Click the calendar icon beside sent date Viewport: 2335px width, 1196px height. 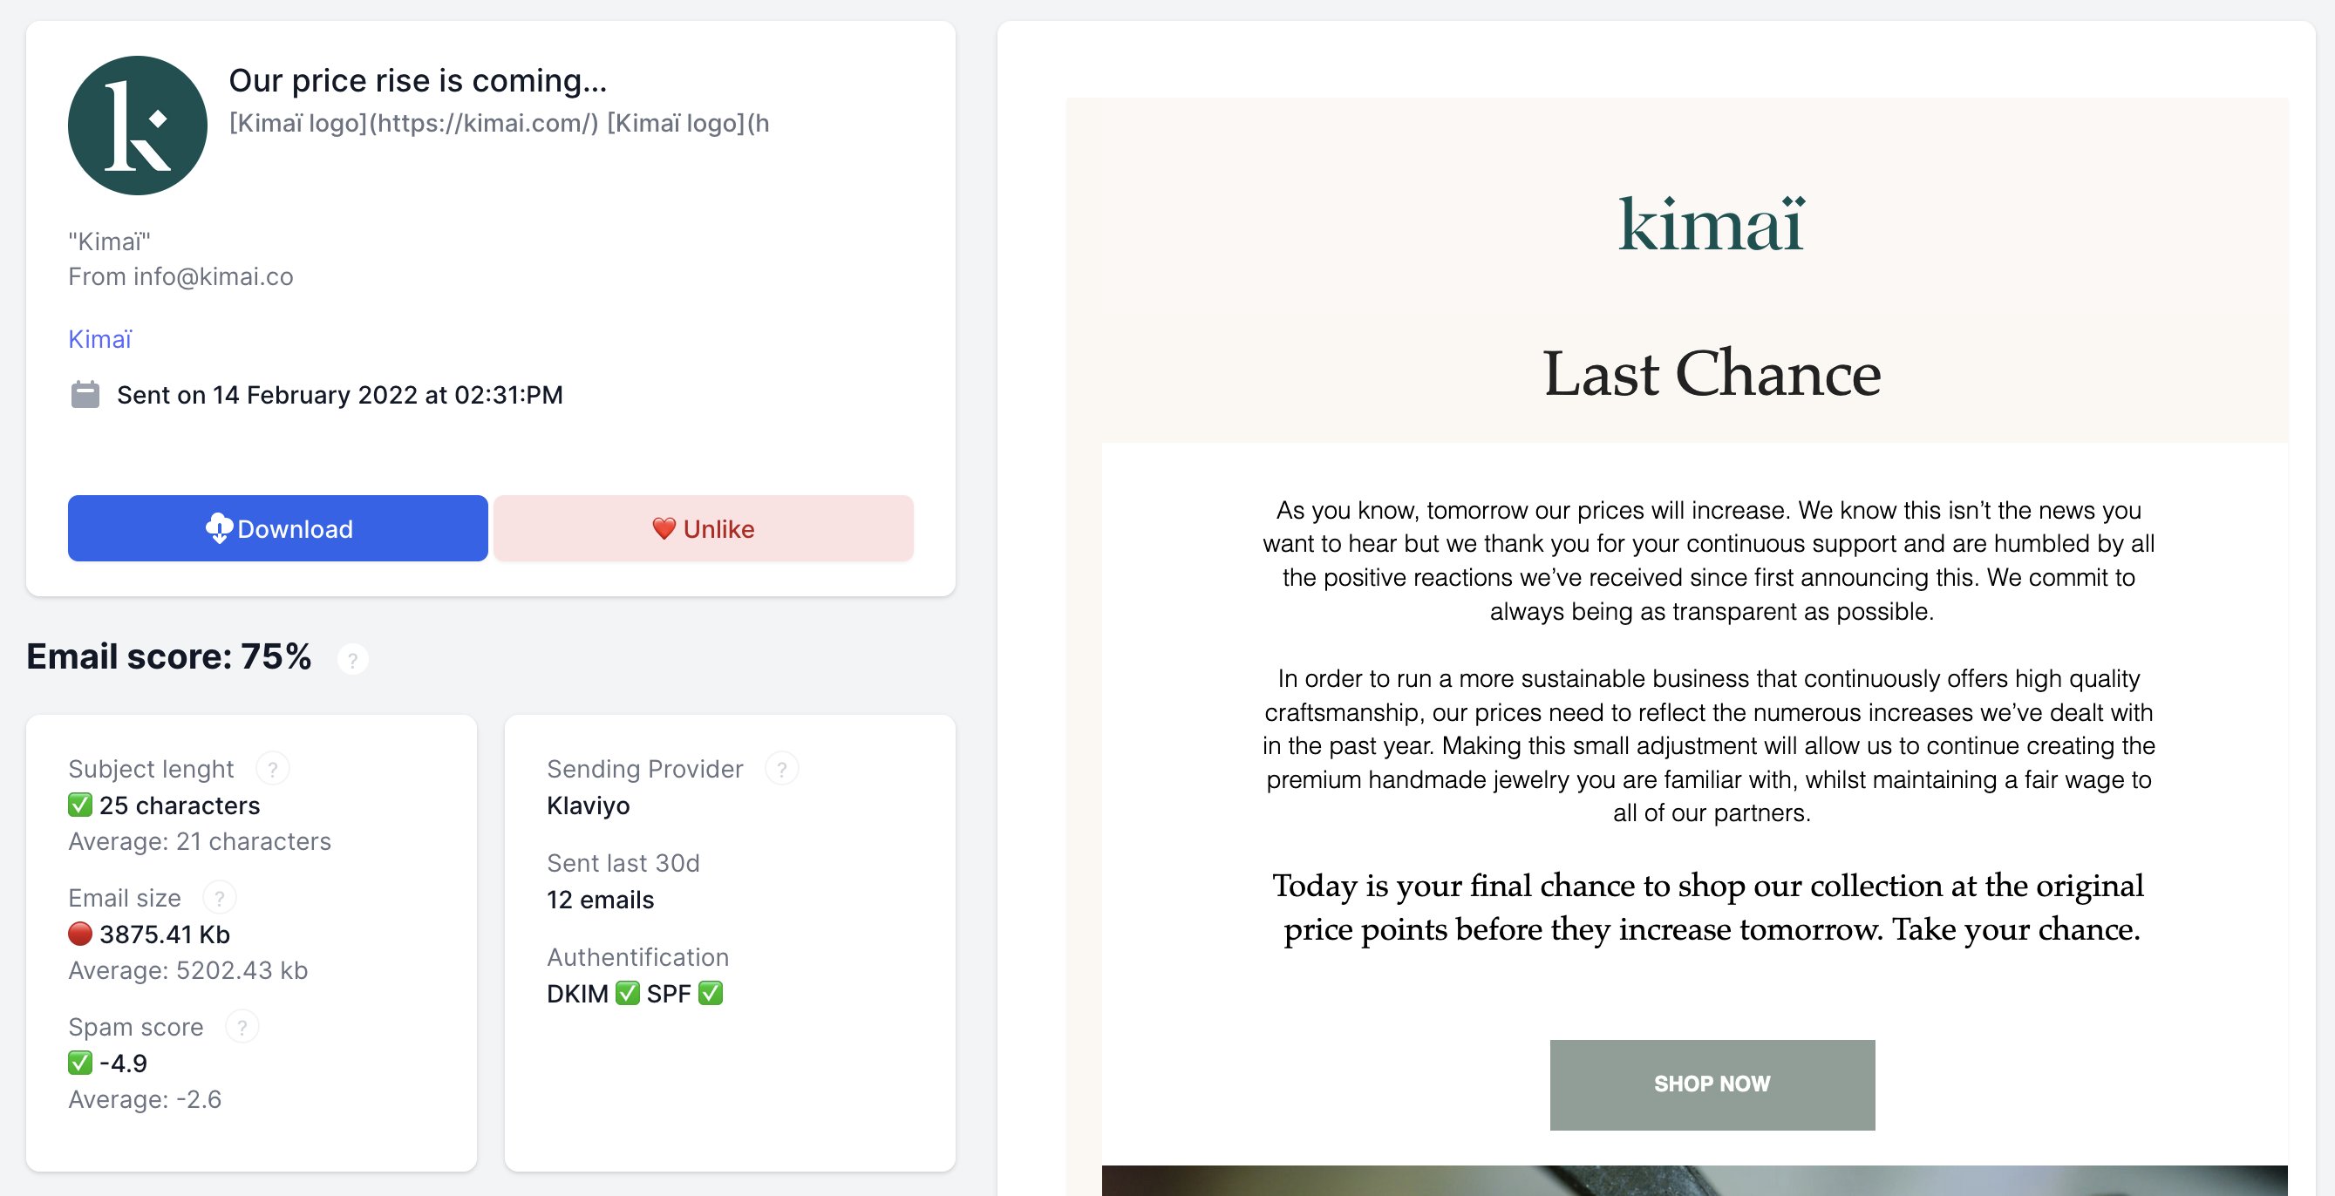point(85,395)
